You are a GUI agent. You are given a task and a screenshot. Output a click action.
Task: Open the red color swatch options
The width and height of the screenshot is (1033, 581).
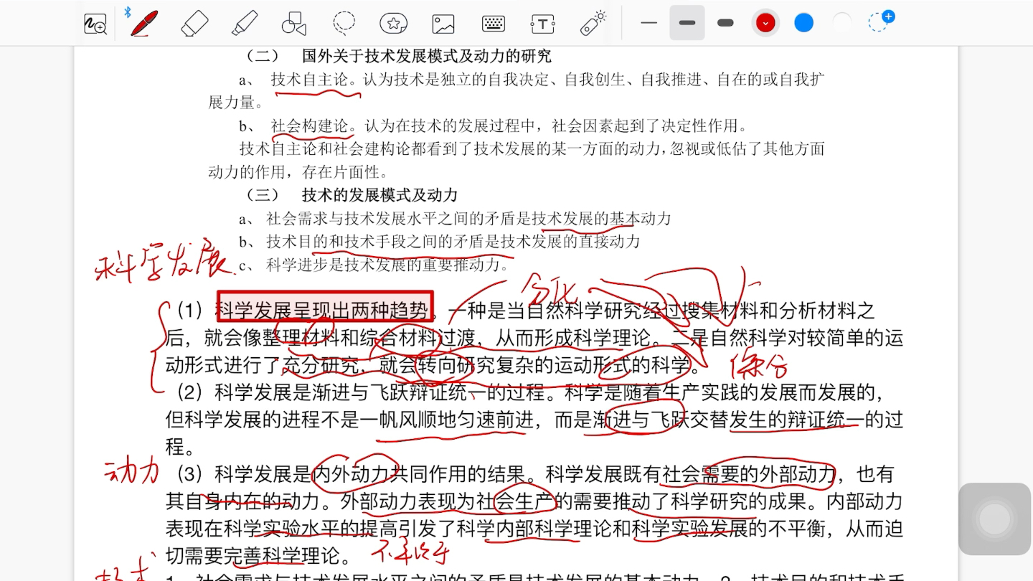coord(765,23)
